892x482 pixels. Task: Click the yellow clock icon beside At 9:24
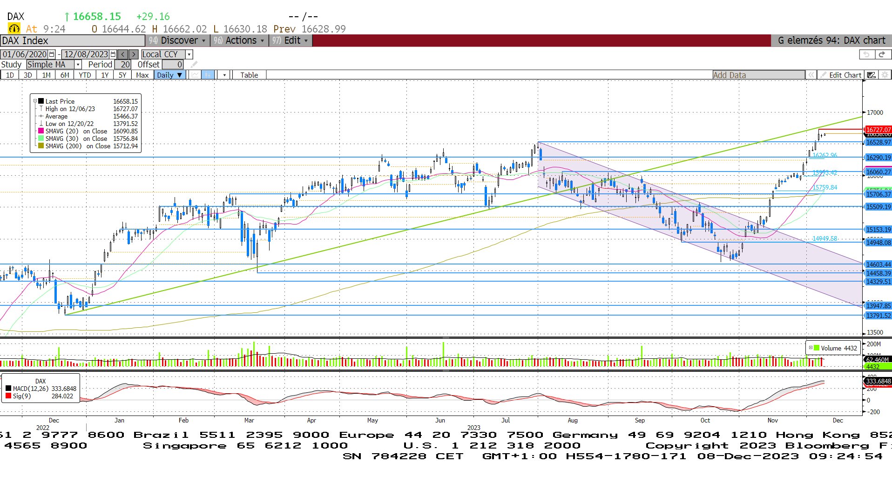[x=14, y=29]
